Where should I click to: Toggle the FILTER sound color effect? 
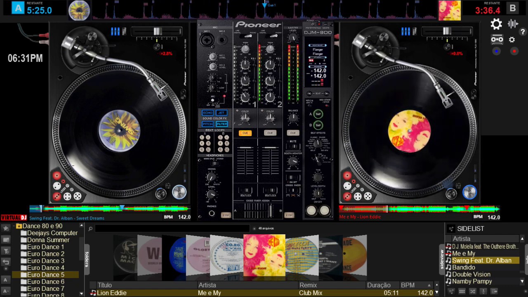(x=222, y=124)
